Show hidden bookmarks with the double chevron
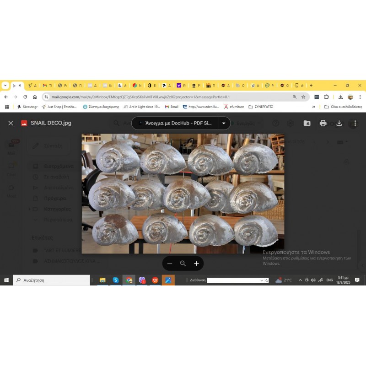Viewport: 366px width, 366px height. [314, 107]
